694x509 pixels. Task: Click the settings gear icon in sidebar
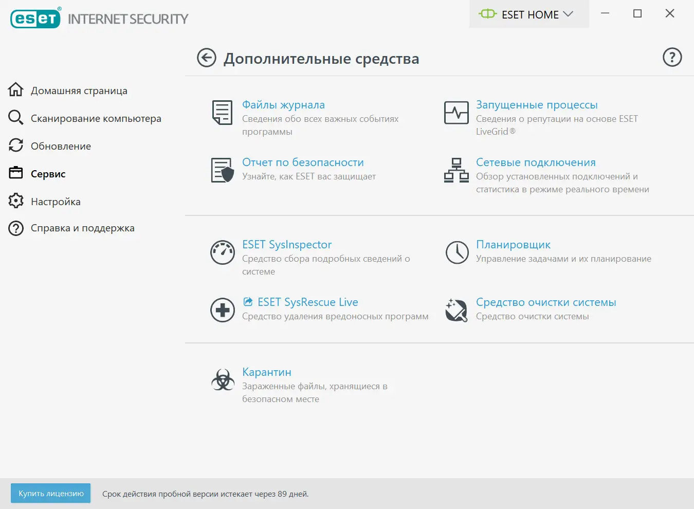click(16, 201)
